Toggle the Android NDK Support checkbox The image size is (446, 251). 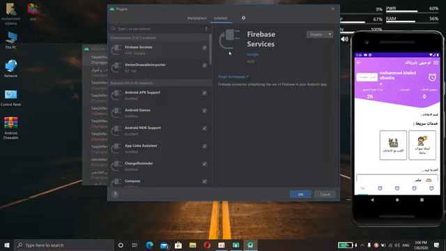pyautogui.click(x=204, y=128)
